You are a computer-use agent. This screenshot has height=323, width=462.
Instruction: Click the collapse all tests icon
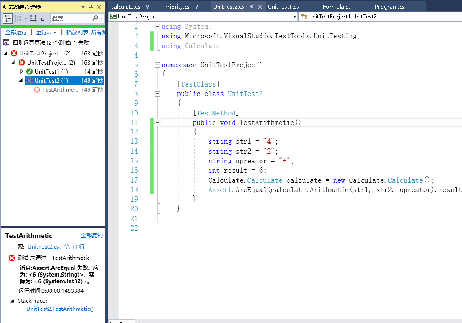click(x=43, y=18)
